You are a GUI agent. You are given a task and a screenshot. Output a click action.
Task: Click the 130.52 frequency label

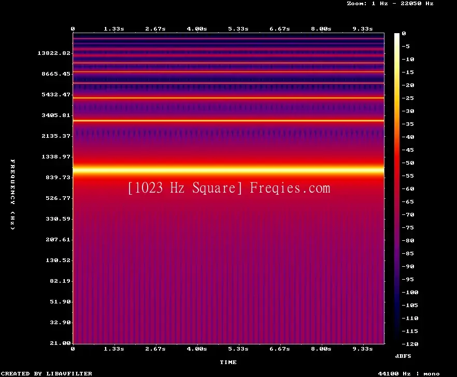[58, 260]
